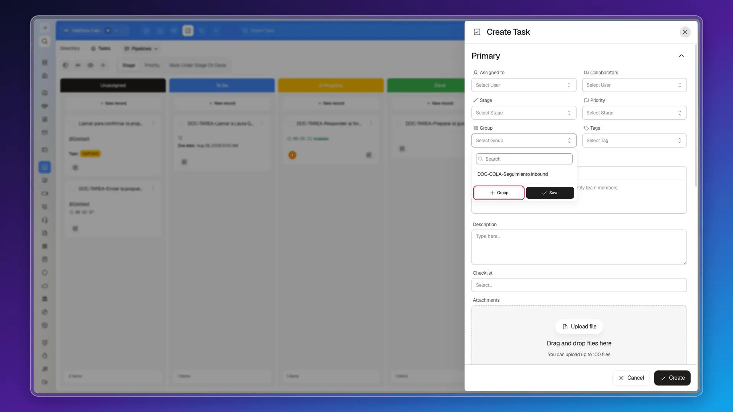This screenshot has width=733, height=412.
Task: Click the highlighted top toolbar icon in background
Action: pos(188,31)
